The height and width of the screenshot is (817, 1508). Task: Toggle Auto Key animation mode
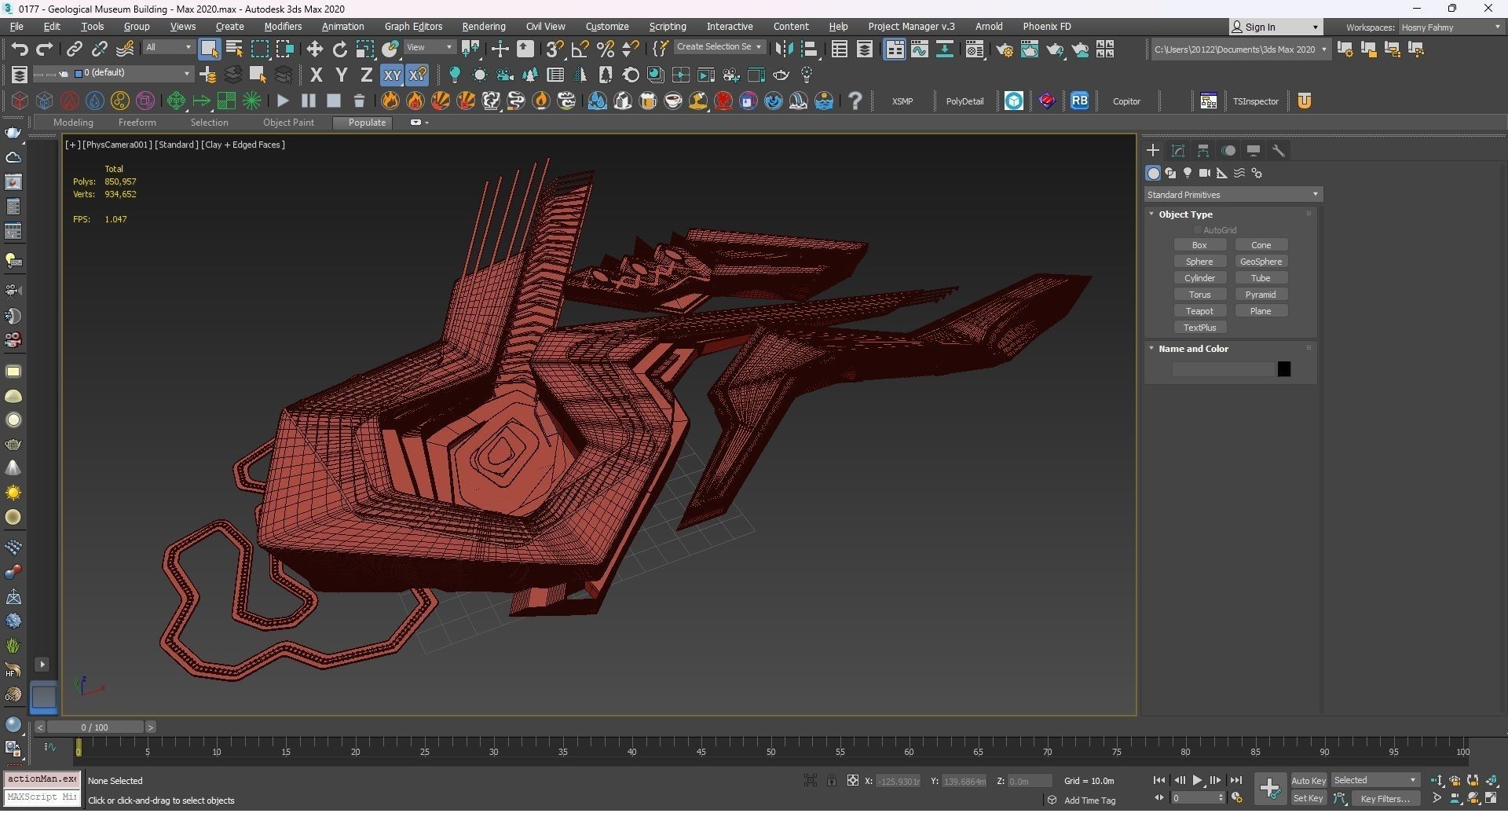[1308, 781]
